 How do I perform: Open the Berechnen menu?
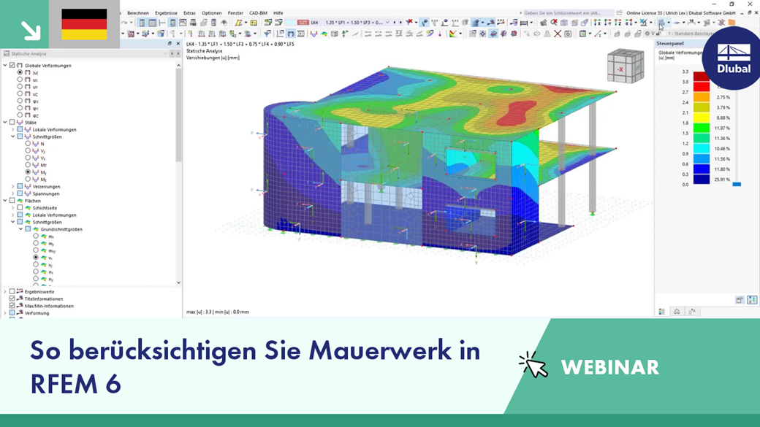coord(138,13)
